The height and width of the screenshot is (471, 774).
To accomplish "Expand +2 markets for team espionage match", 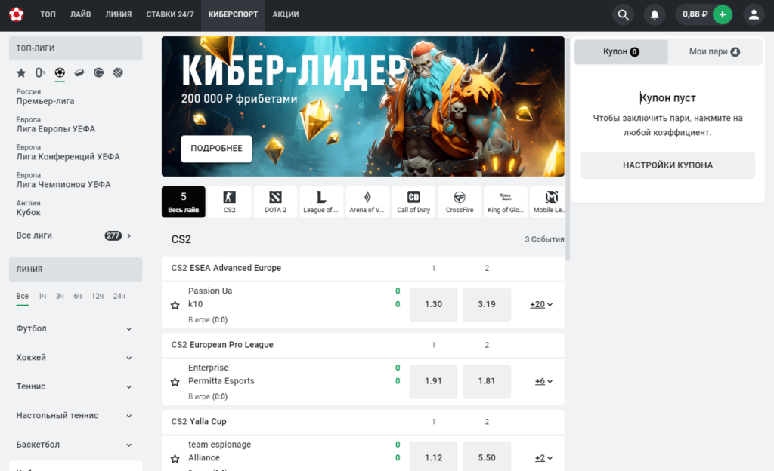I will point(543,458).
